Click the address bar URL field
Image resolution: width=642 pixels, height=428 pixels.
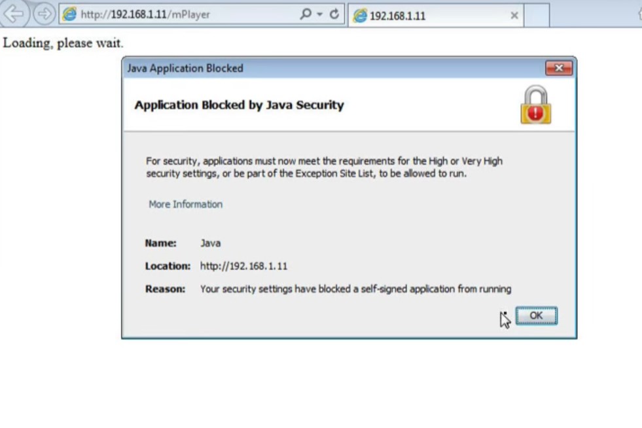click(x=202, y=14)
